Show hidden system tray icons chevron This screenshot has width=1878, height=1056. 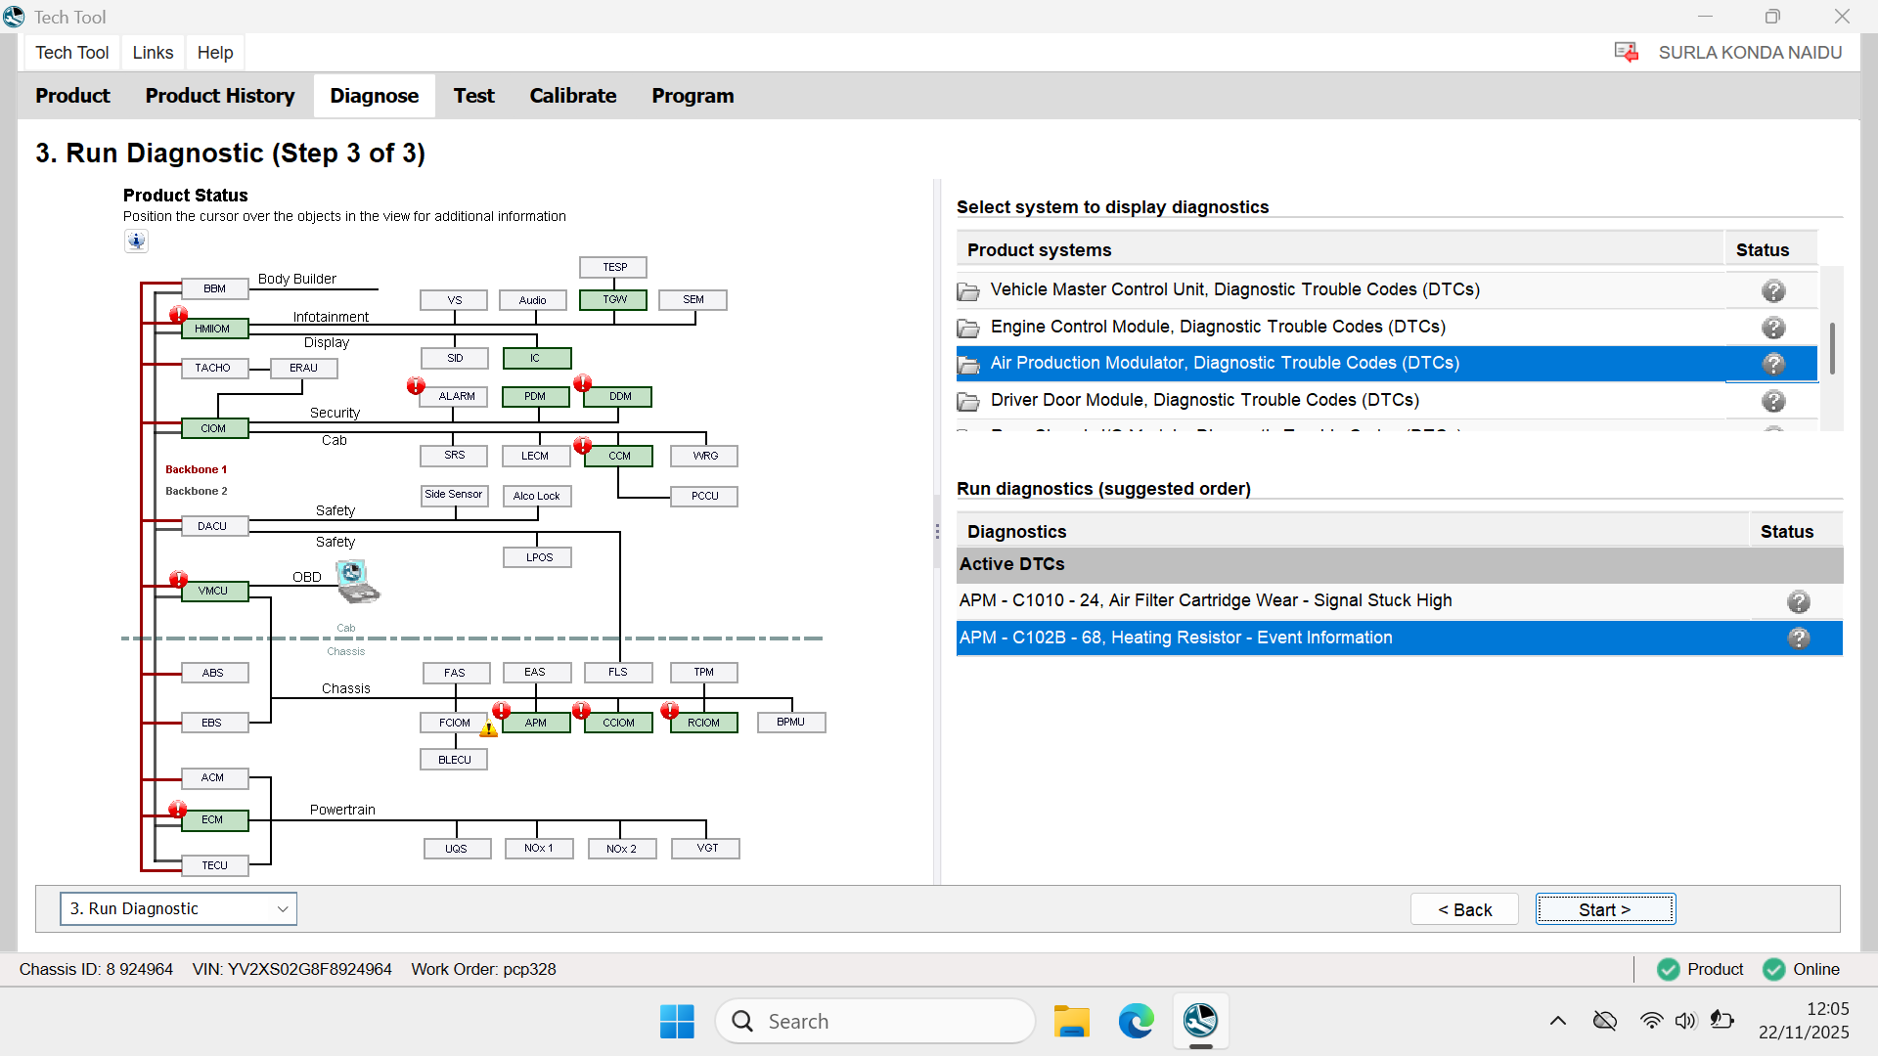pyautogui.click(x=1558, y=1021)
